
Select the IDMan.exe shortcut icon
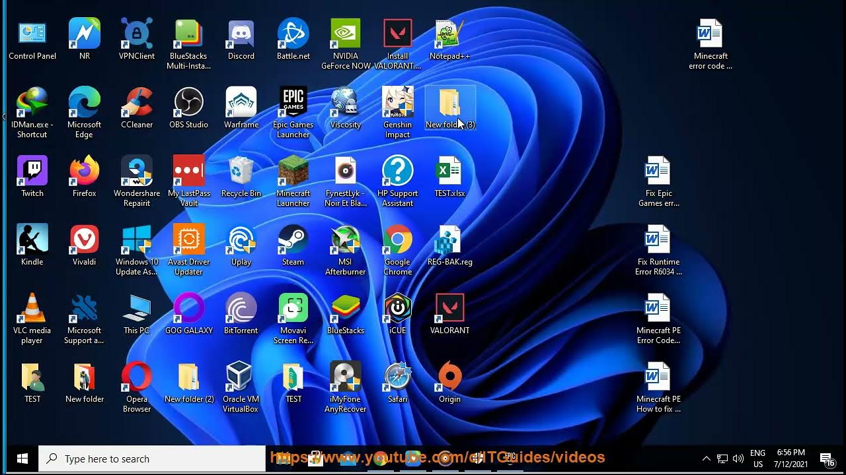click(32, 113)
